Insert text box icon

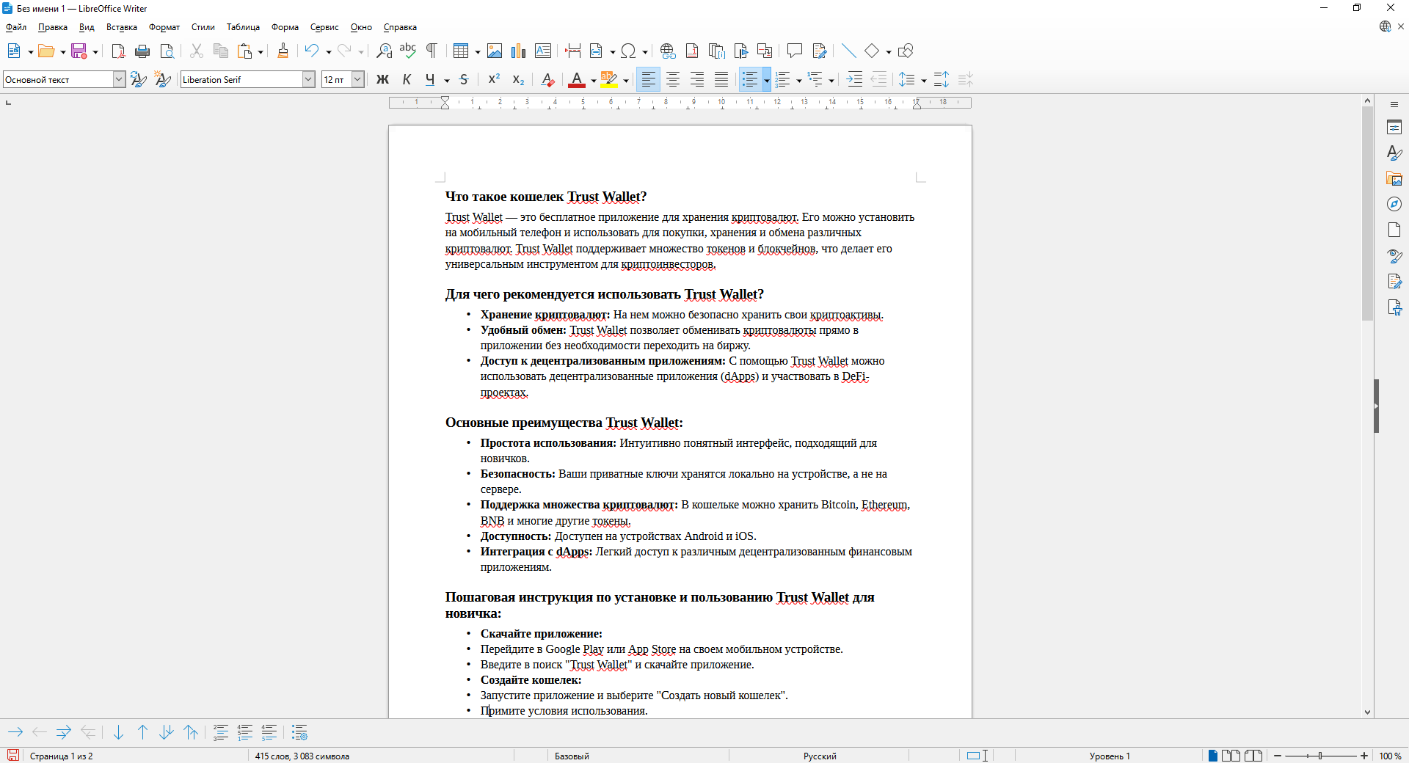(543, 51)
